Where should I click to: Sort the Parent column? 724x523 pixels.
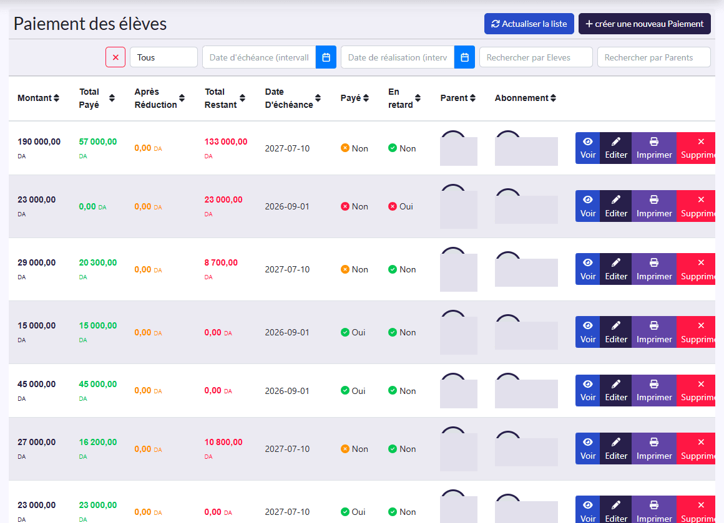click(x=457, y=98)
